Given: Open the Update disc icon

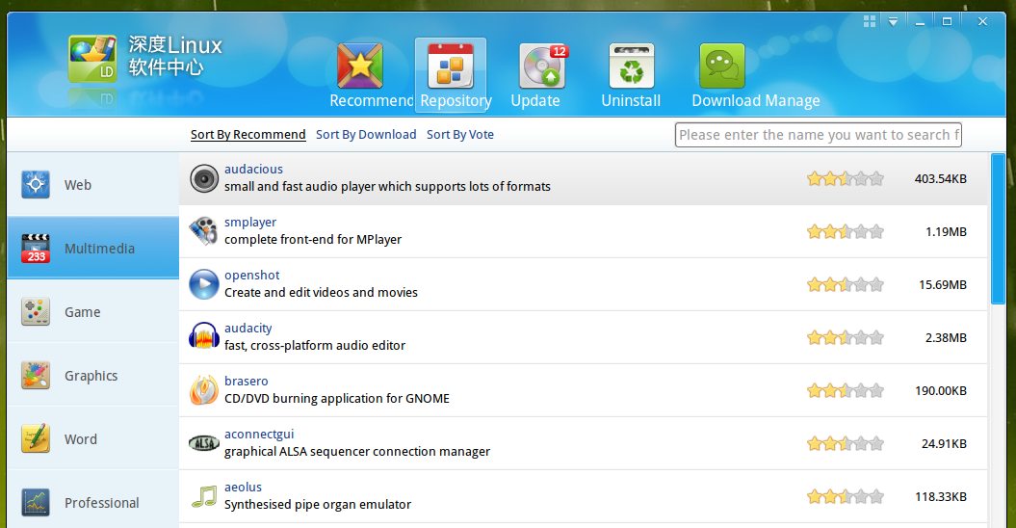Looking at the screenshot, I should [543, 66].
